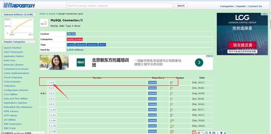Open version 5.1.42 link
The width and height of the screenshot is (271, 134).
coord(52,110)
